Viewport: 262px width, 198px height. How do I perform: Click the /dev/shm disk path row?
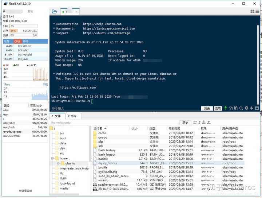(25, 123)
